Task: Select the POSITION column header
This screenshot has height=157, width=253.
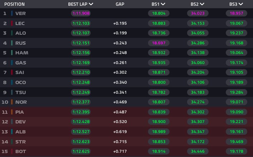Action: [x=15, y=4]
